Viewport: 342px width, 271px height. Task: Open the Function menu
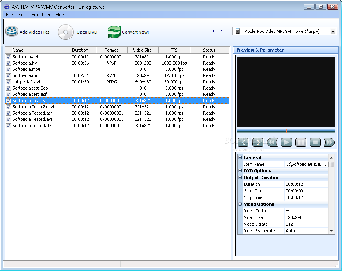(x=41, y=15)
